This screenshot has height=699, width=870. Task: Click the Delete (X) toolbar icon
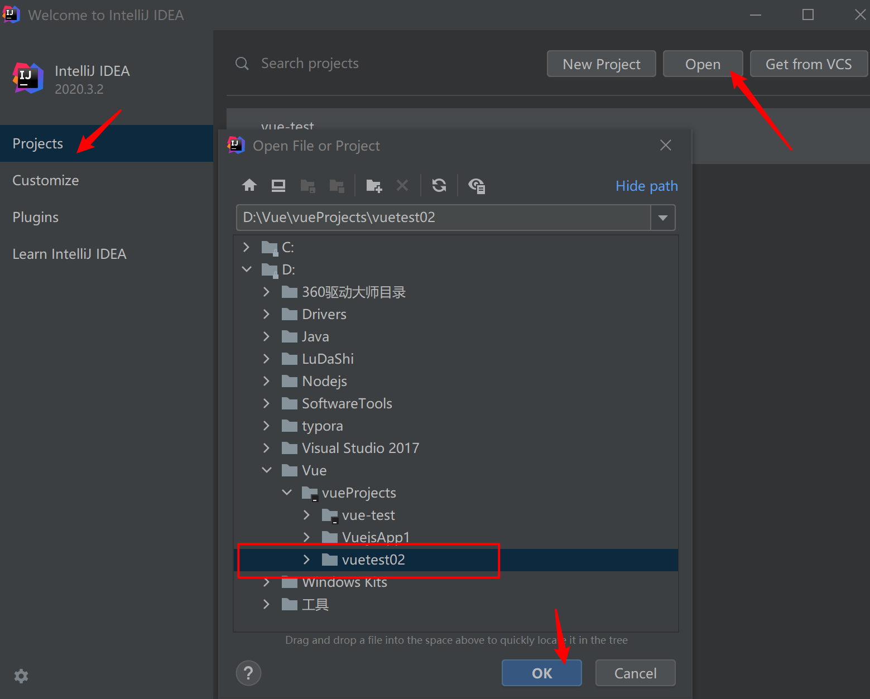tap(402, 185)
